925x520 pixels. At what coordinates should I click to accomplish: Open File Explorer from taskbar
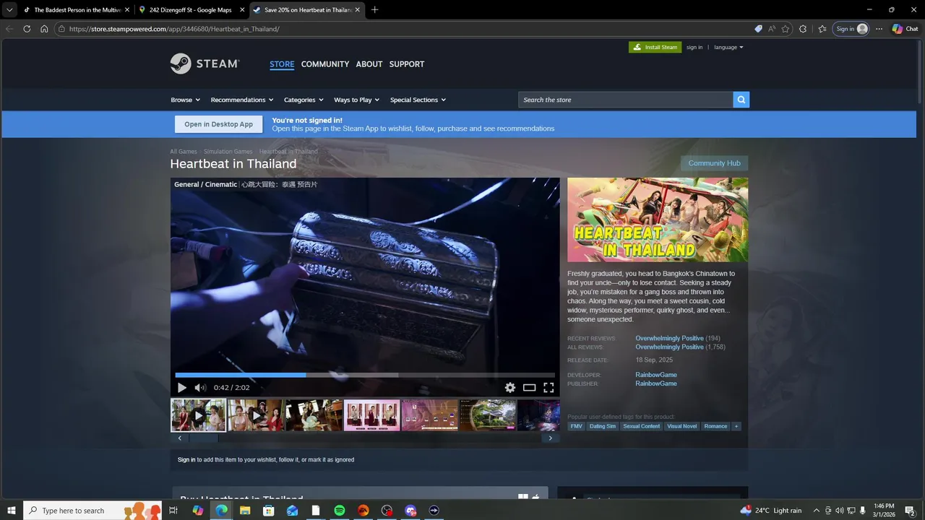click(245, 511)
